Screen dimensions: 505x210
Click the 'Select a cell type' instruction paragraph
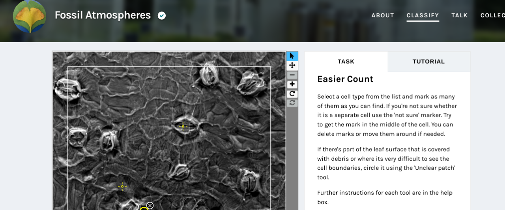click(387, 115)
